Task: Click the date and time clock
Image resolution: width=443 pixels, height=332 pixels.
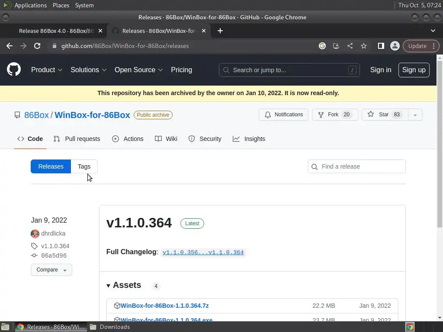Action: click(419, 5)
